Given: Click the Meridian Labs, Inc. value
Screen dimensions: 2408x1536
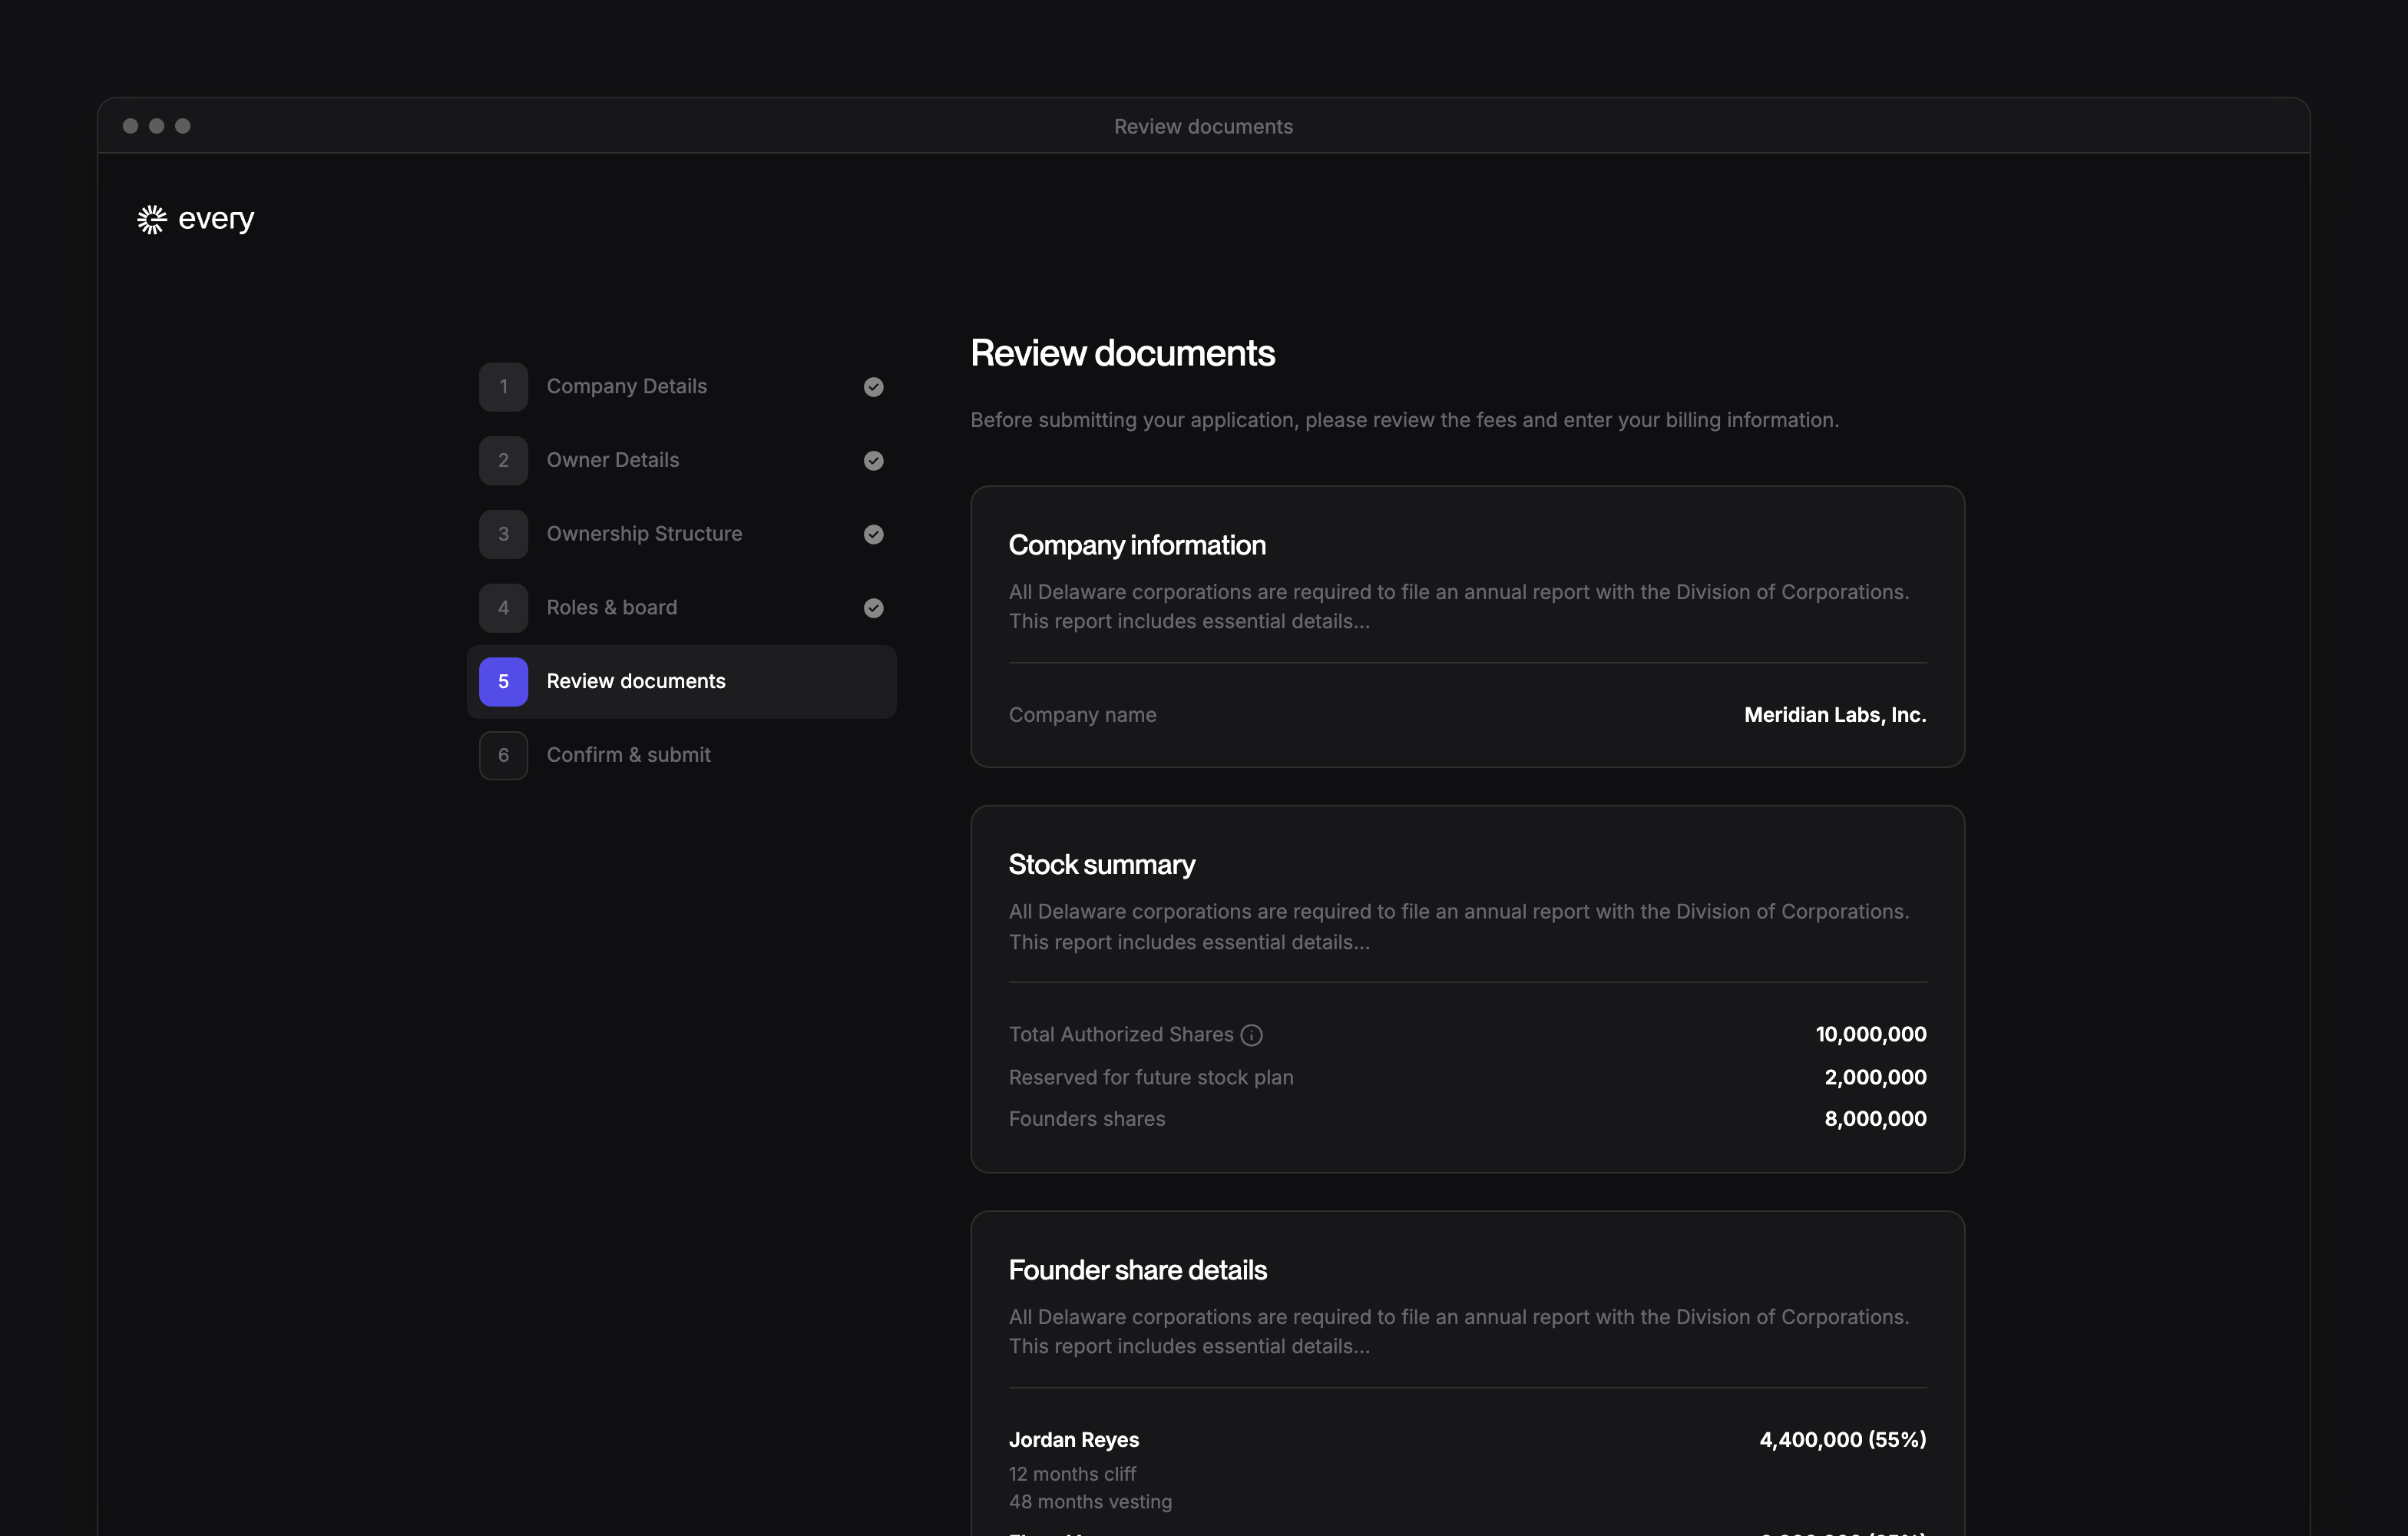Looking at the screenshot, I should (x=1835, y=715).
